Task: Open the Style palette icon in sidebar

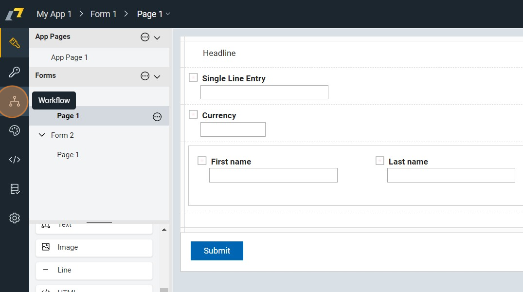Action: coord(15,130)
